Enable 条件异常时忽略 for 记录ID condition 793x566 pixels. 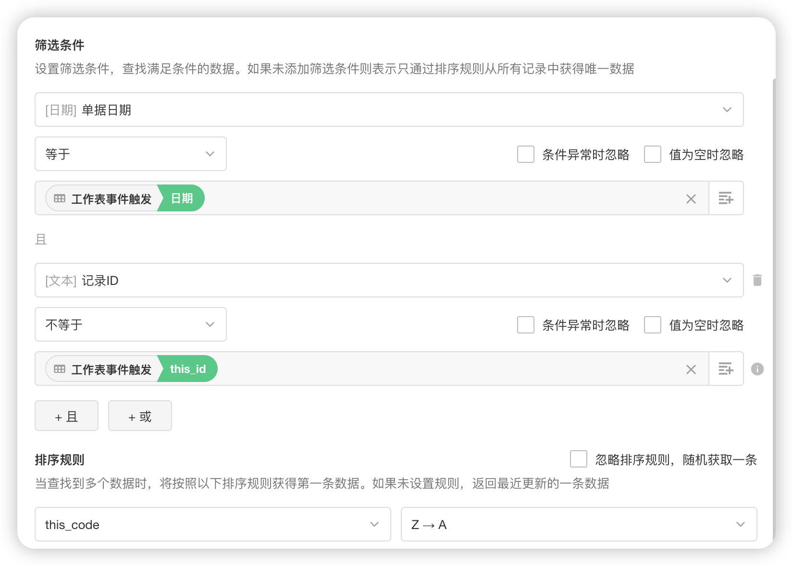click(x=526, y=325)
